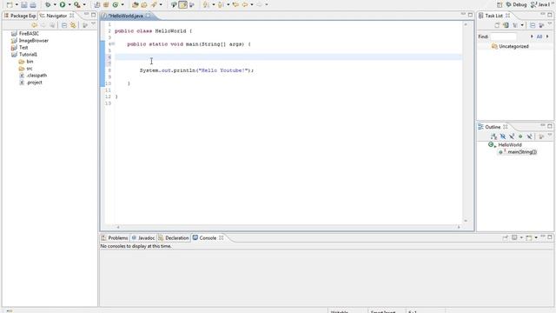Select the HelloWorld.java editor tab

point(126,16)
